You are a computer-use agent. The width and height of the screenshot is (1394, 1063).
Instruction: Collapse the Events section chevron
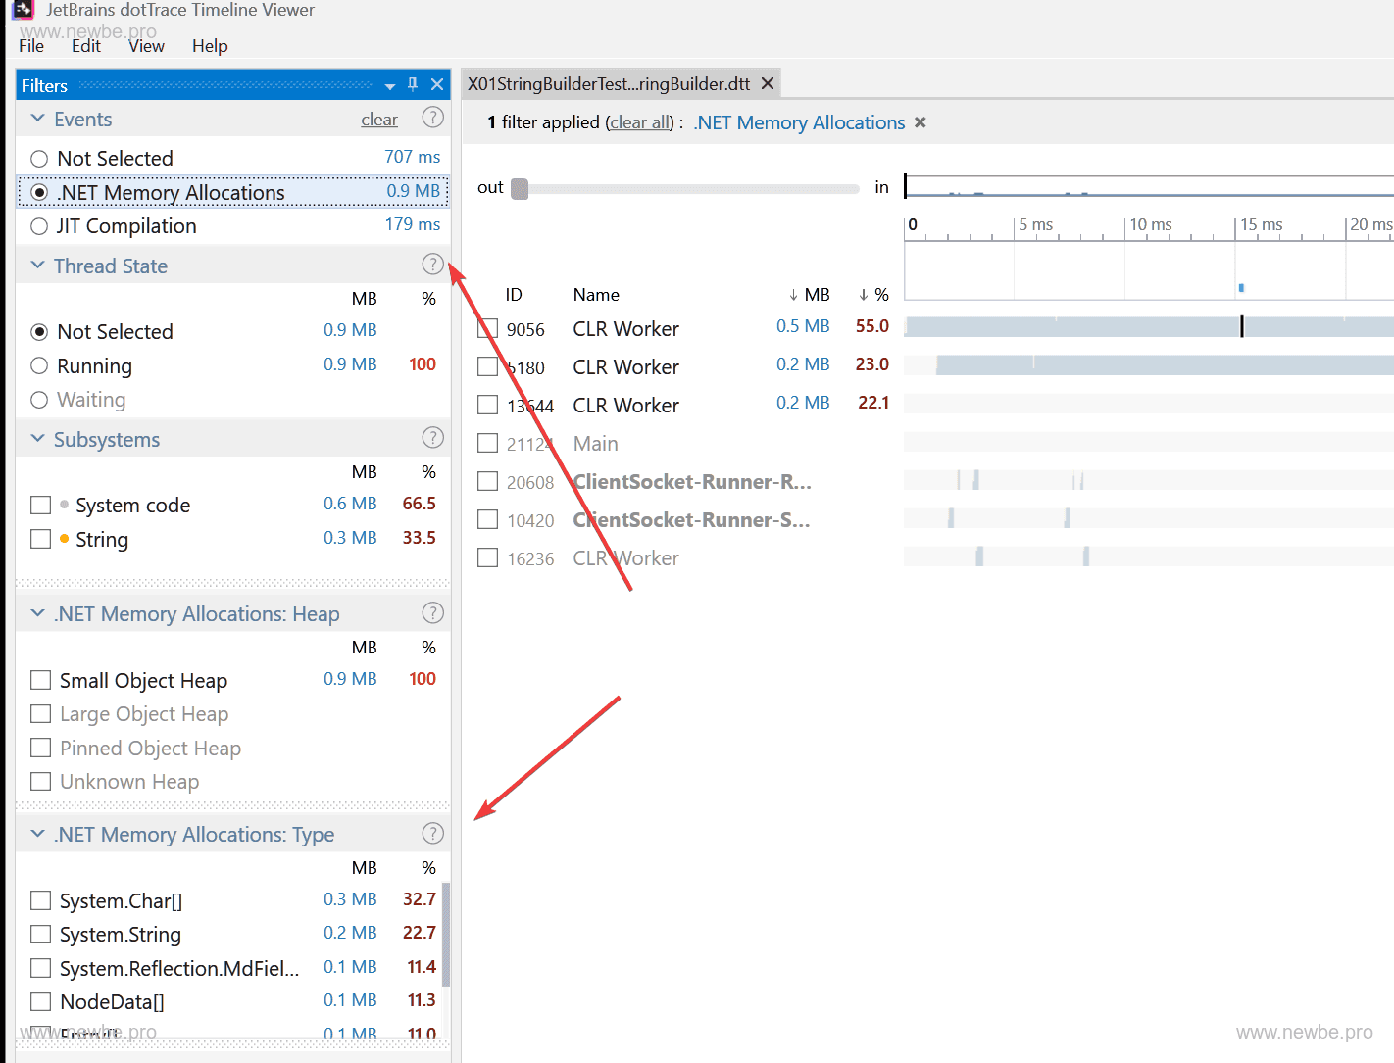point(38,119)
